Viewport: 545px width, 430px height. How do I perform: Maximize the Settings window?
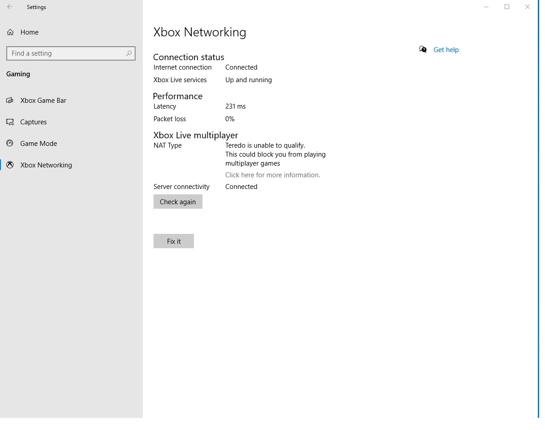click(x=507, y=7)
